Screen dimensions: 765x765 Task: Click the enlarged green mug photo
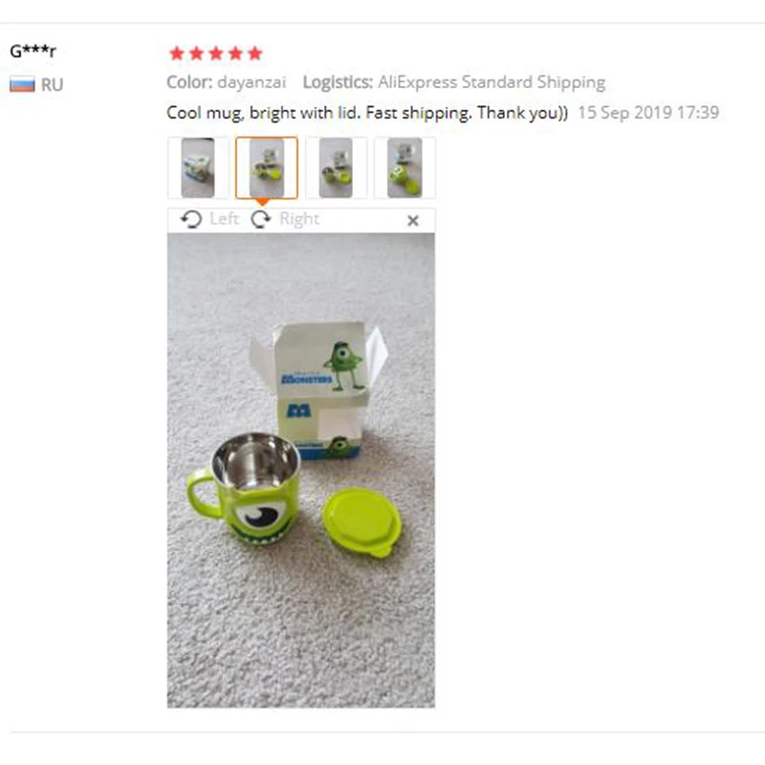click(x=301, y=470)
